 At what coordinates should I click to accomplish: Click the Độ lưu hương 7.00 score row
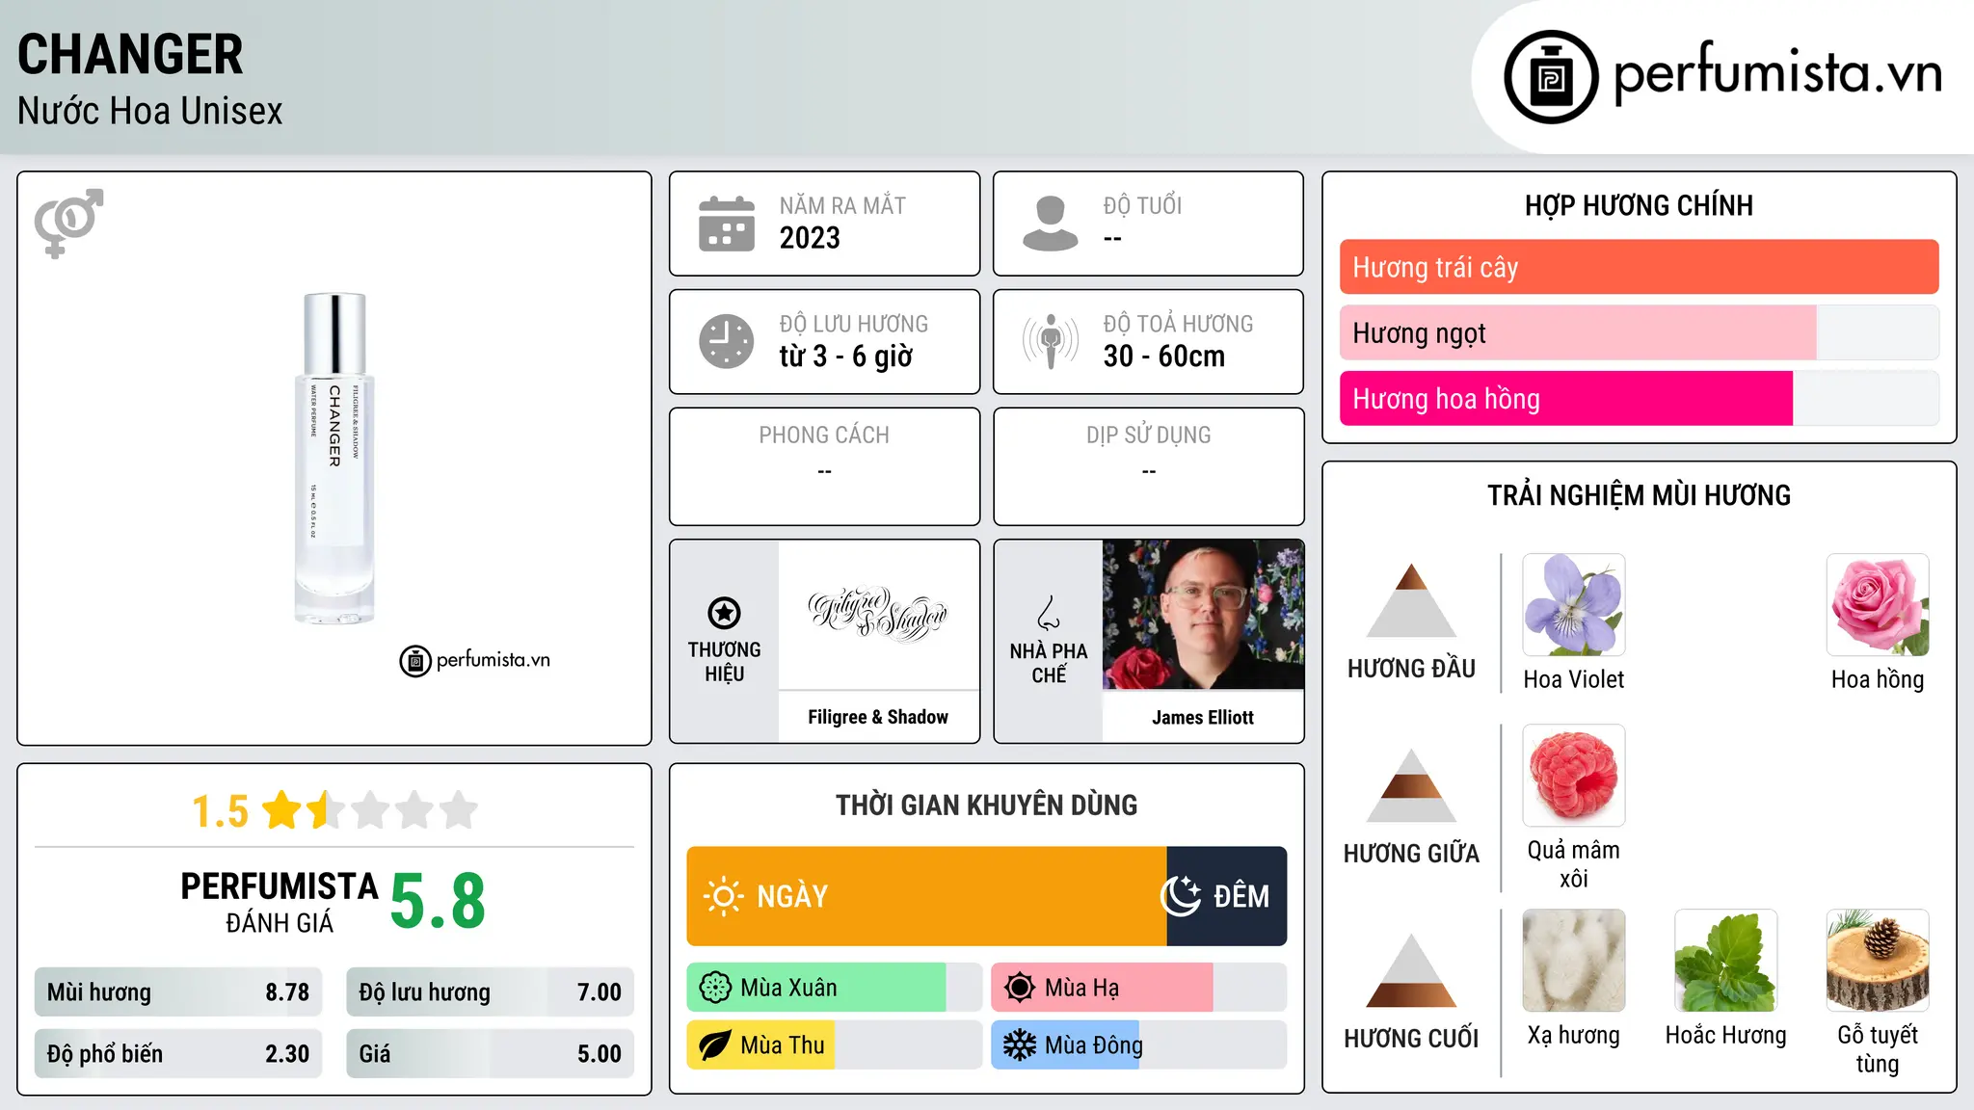pyautogui.click(x=490, y=992)
